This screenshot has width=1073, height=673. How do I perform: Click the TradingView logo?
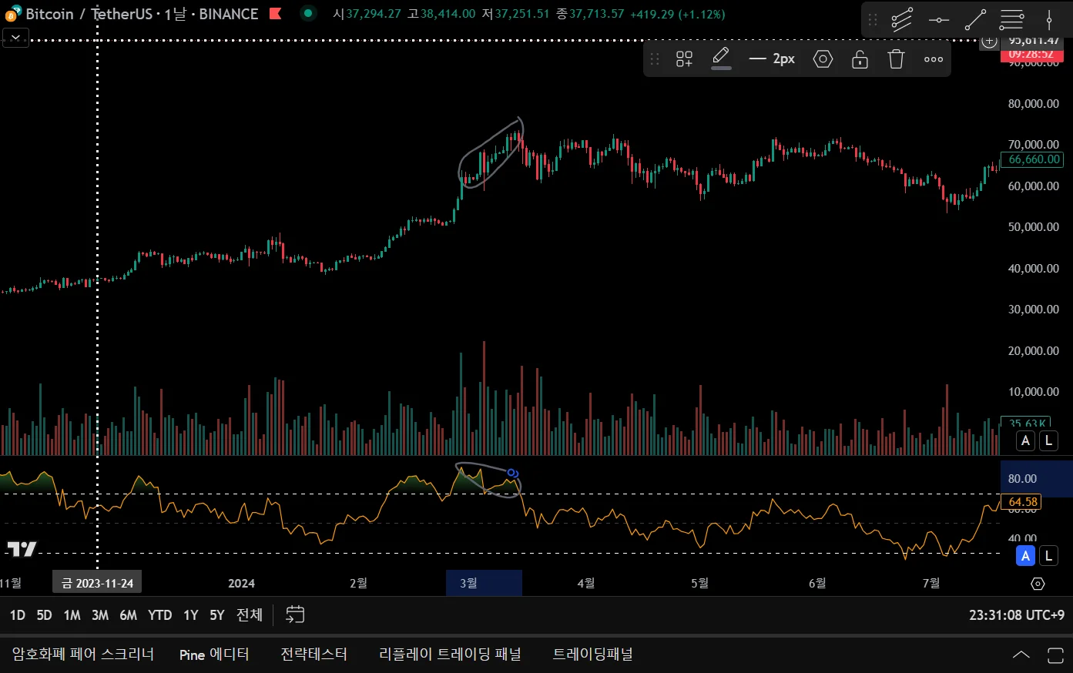[x=22, y=548]
